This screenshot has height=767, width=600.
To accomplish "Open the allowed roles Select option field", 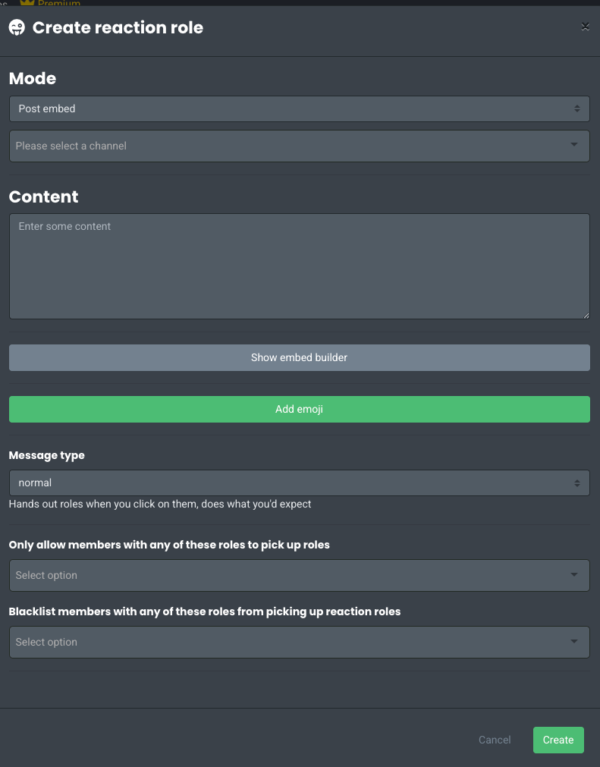I will point(288,575).
